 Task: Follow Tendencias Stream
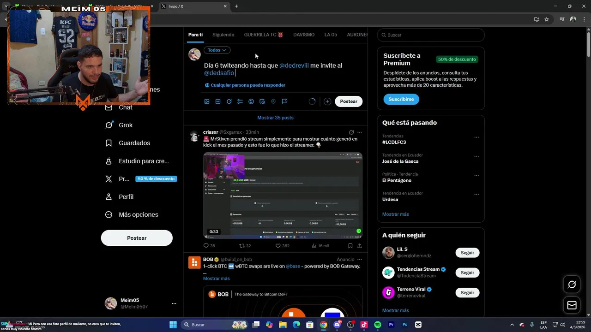click(467, 273)
